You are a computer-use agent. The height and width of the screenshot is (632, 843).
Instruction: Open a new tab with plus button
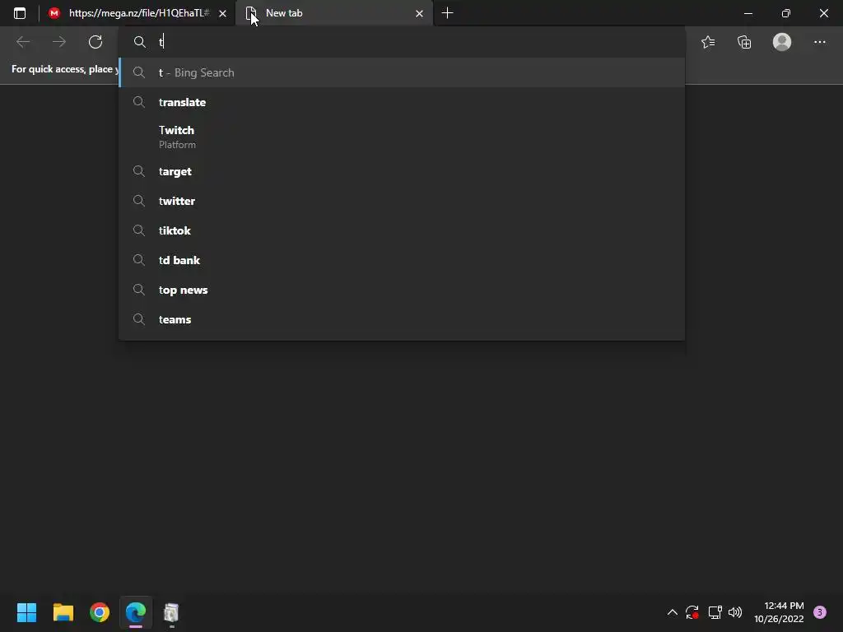point(447,13)
